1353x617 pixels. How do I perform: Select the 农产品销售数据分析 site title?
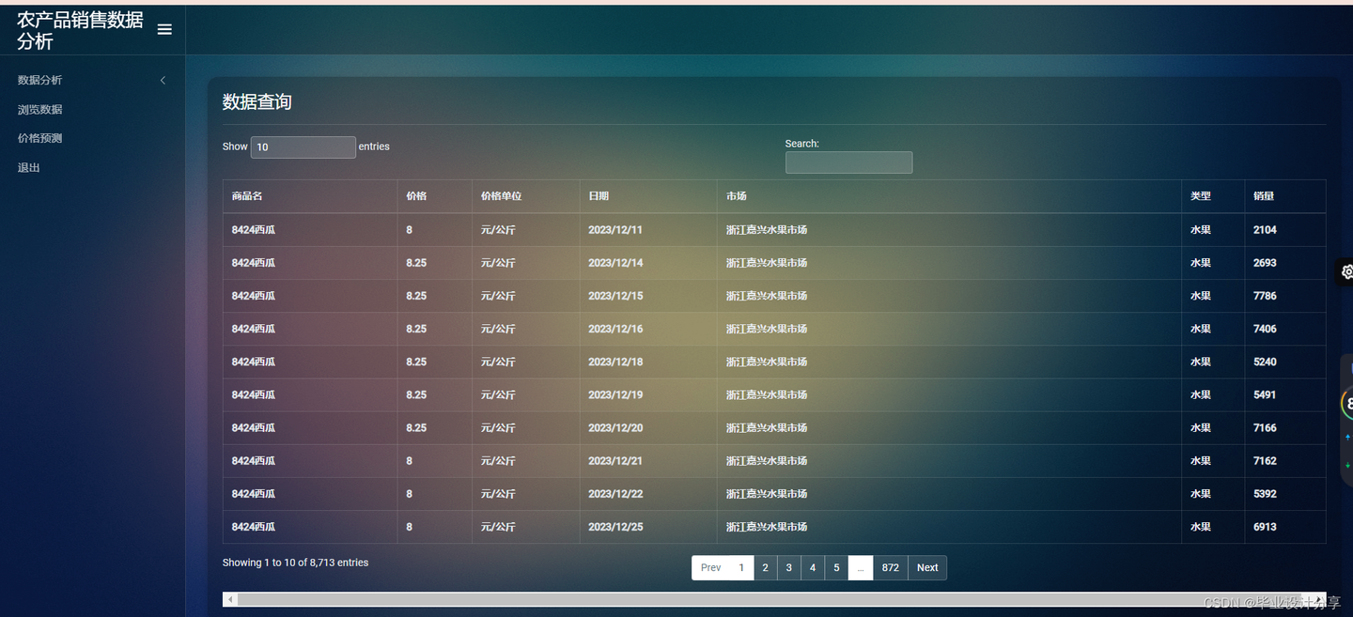click(80, 31)
